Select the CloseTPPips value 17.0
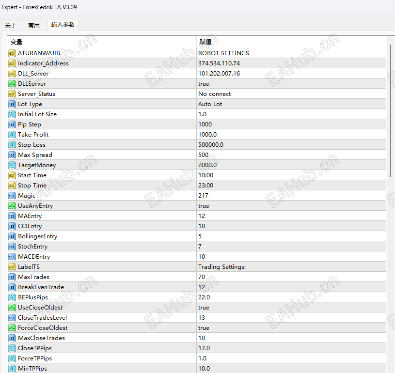This screenshot has height=373, width=395. (x=291, y=348)
